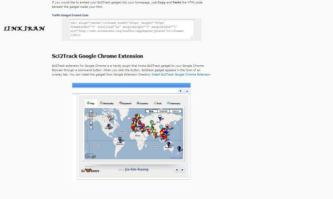Click the map pan up arrow
333x199 pixels.
pyautogui.click(x=91, y=111)
